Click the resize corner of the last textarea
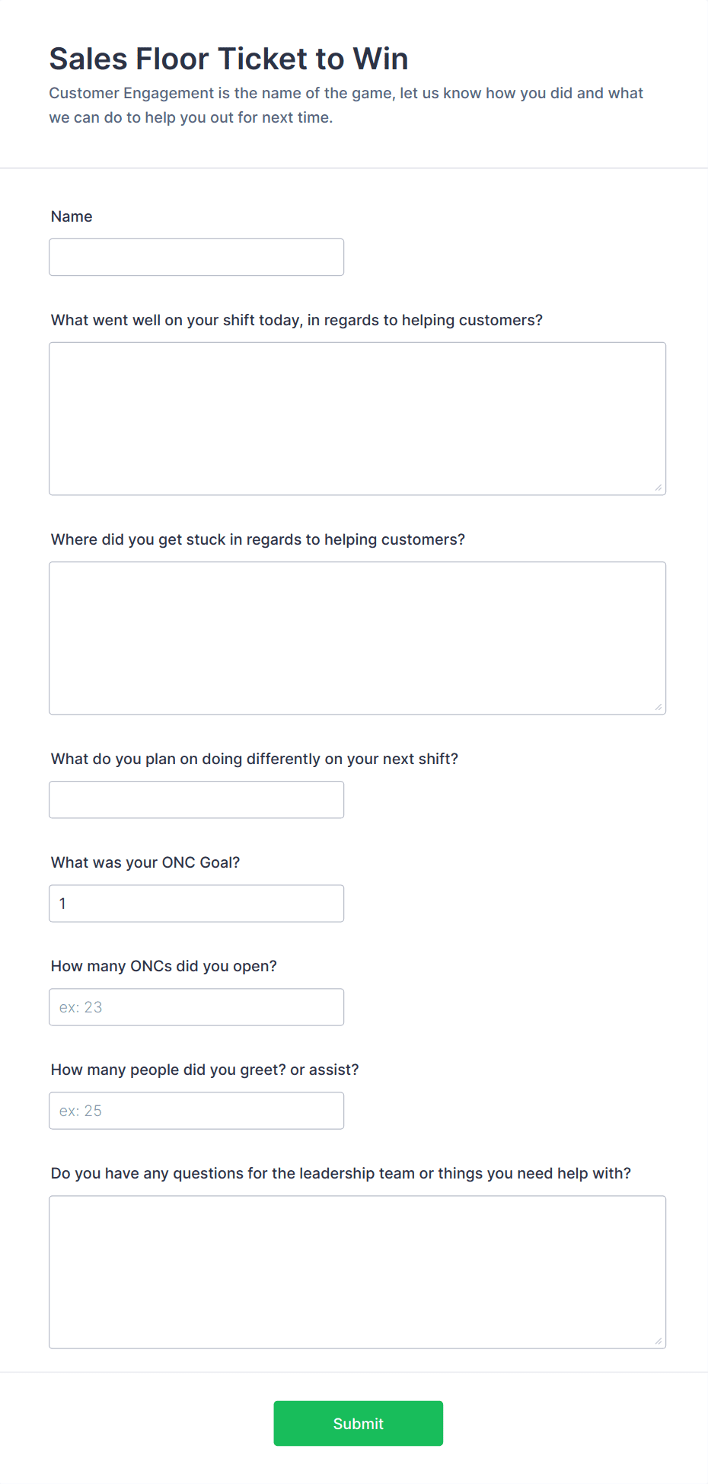This screenshot has width=708, height=1484. coord(659,1343)
